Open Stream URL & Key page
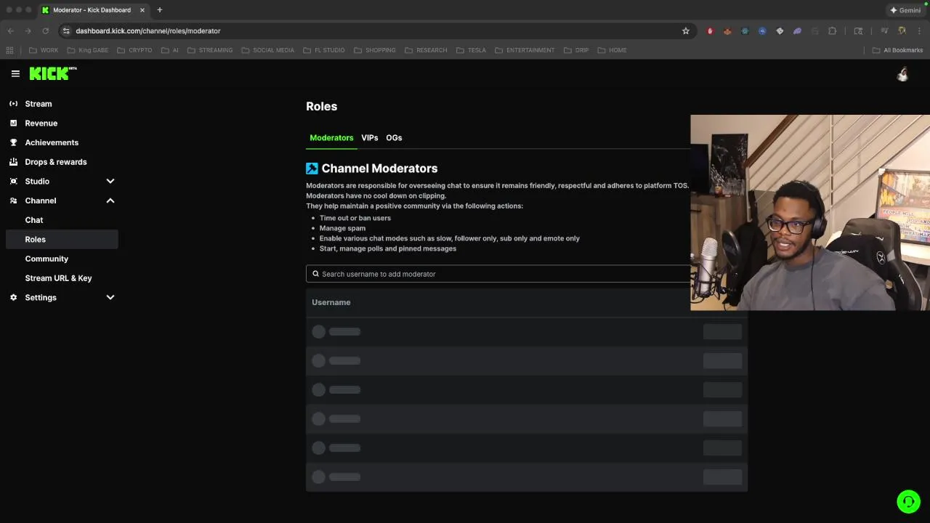930x523 pixels. point(58,278)
